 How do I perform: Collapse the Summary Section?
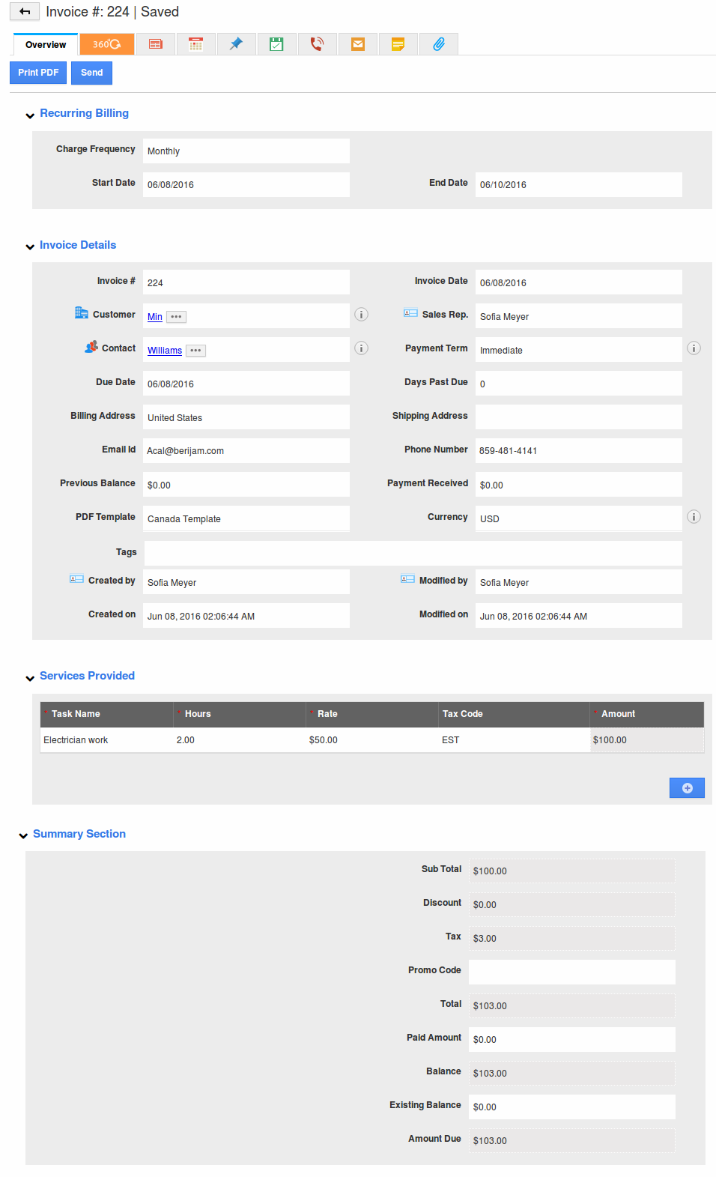pos(23,836)
